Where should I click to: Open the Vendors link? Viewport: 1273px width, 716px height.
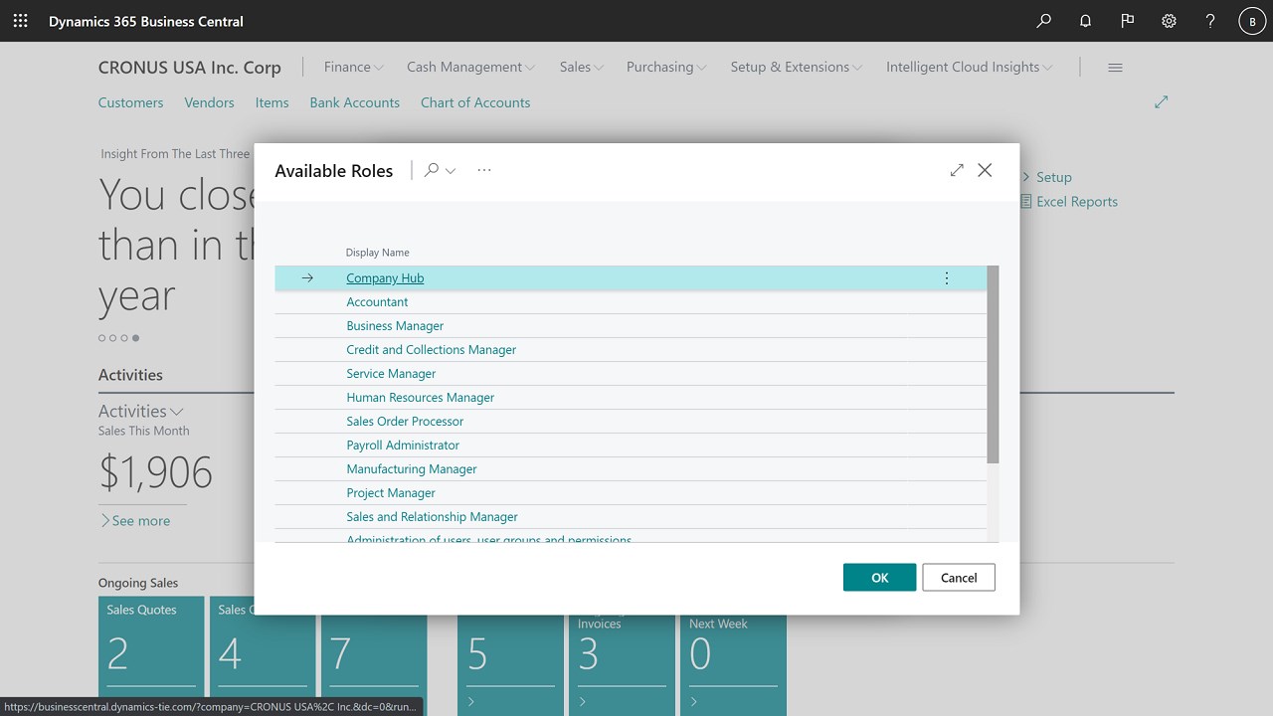pyautogui.click(x=209, y=102)
